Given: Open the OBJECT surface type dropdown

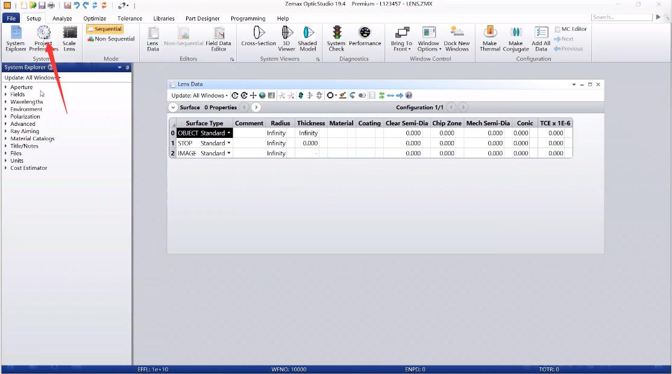Looking at the screenshot, I should point(229,133).
